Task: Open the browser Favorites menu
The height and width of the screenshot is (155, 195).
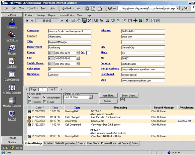Action: pos(32,8)
